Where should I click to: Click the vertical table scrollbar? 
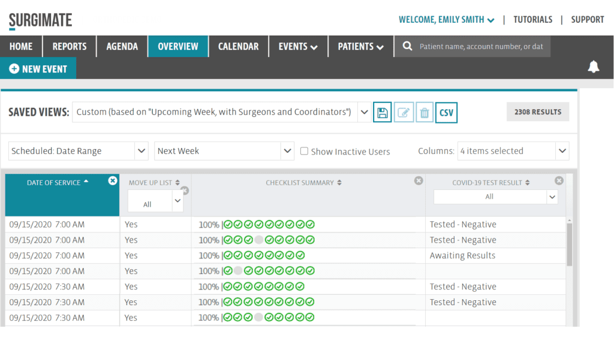[569, 245]
